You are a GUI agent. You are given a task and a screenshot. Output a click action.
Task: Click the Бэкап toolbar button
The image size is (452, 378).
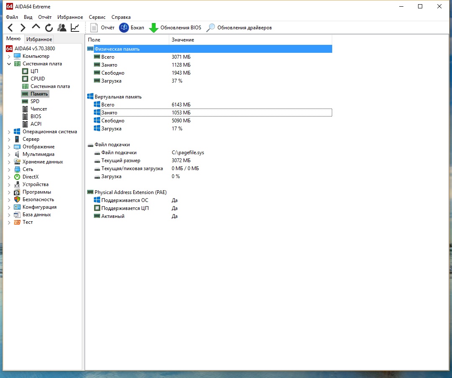[x=131, y=28]
